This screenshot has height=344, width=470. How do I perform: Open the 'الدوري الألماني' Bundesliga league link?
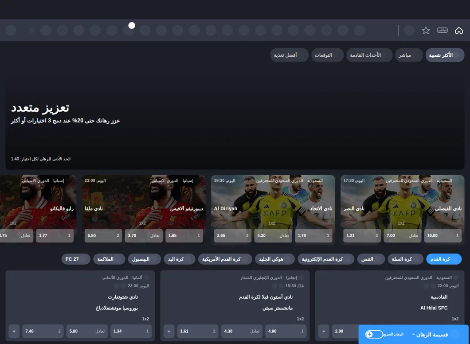click(115, 278)
